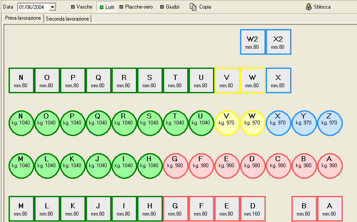Click the red D mm.160 square
Viewport: 357px width, 222px height.
252,209
